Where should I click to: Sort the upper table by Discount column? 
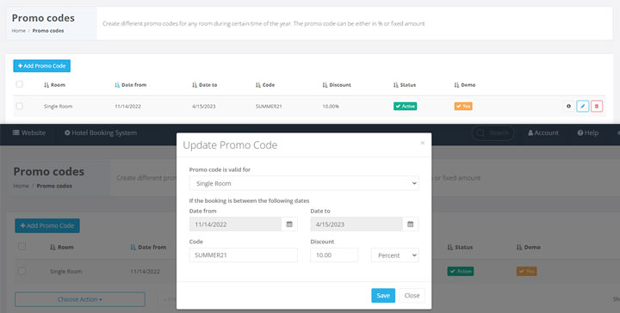coord(337,85)
